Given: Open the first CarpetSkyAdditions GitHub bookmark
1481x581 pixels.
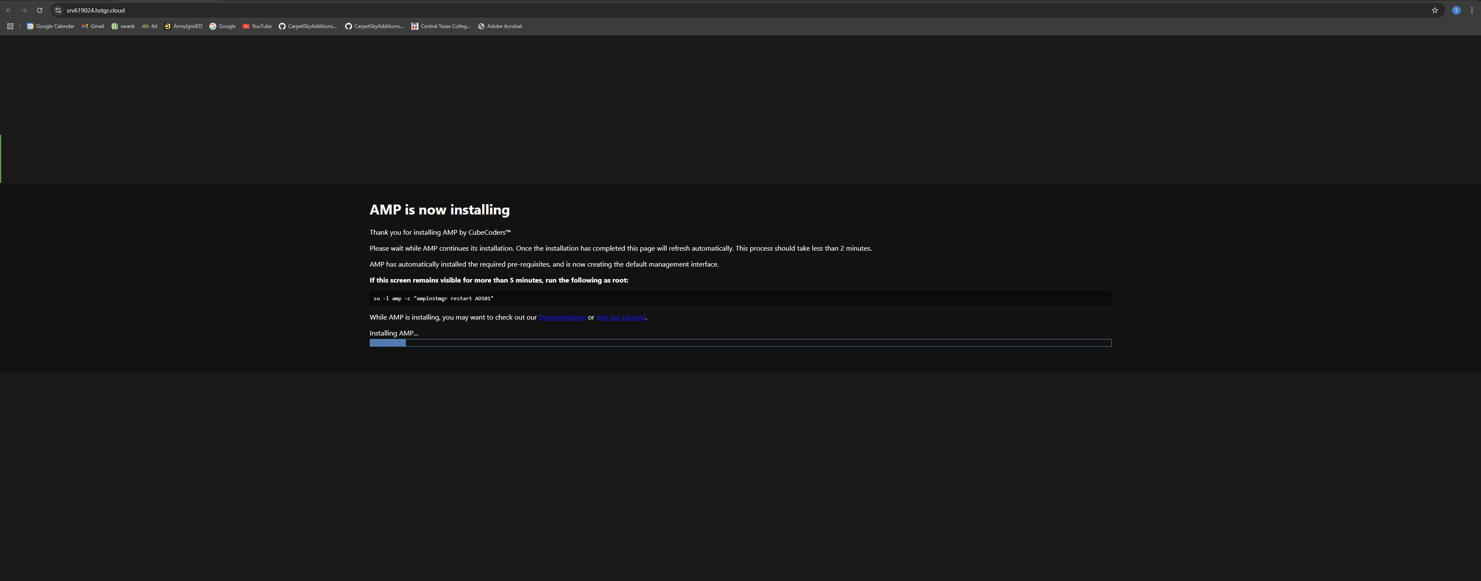Looking at the screenshot, I should [x=308, y=26].
